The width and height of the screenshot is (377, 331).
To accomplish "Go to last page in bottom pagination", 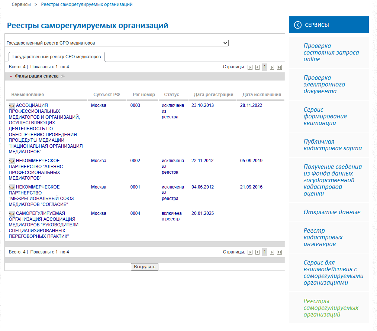I will [279, 252].
